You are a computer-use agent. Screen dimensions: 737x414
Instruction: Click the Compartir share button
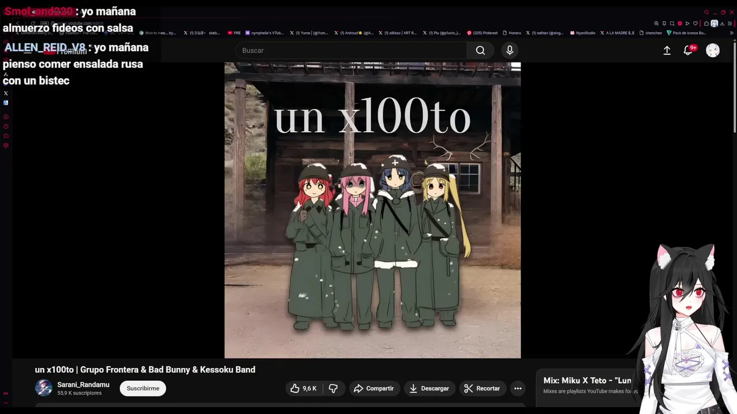click(374, 389)
